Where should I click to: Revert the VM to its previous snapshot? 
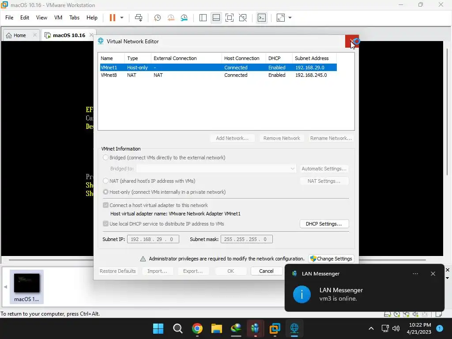pos(171,18)
